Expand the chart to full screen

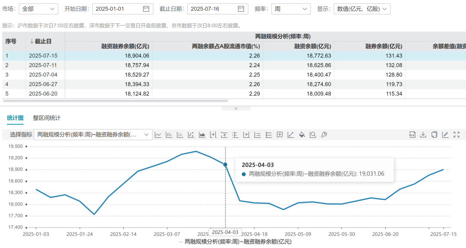click(457, 134)
